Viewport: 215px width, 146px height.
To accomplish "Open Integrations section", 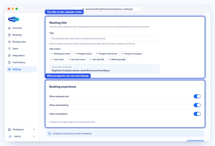I will click(x=21, y=55).
